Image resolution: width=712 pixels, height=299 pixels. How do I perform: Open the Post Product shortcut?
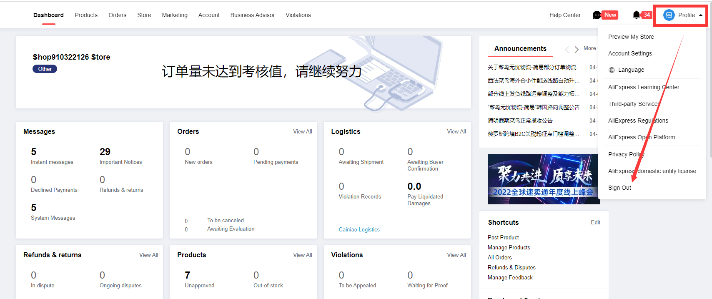tap(503, 237)
